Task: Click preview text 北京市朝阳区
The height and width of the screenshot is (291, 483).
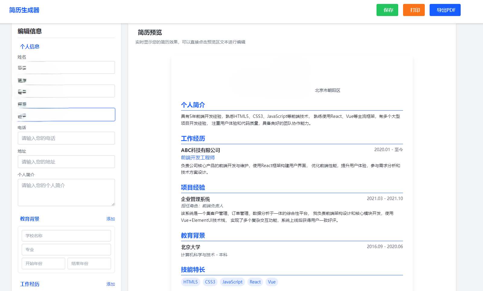Action: 328,90
